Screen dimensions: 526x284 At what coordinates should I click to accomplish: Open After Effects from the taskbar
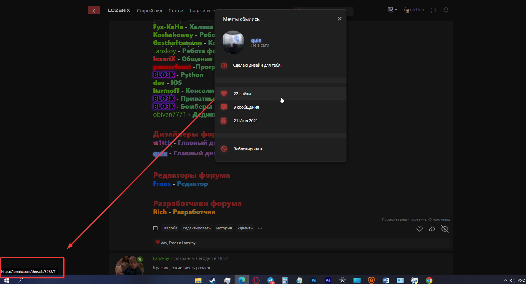[x=328, y=280]
